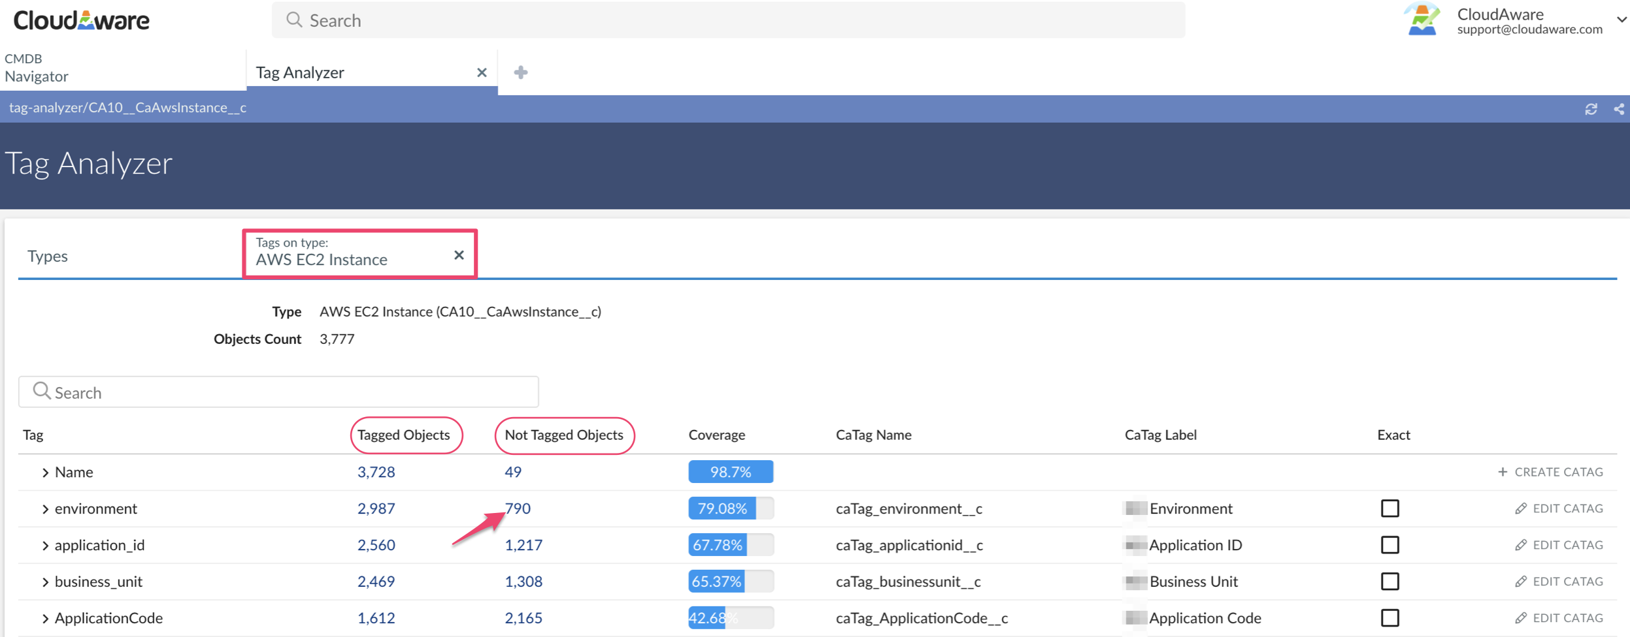Toggle Exact checkbox for ApplicationCode tag
1630x637 pixels.
1390,618
